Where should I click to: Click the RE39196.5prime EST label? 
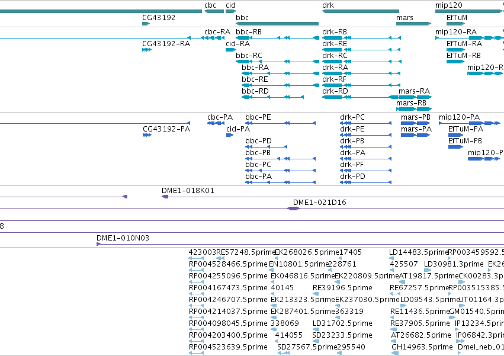click(x=342, y=288)
